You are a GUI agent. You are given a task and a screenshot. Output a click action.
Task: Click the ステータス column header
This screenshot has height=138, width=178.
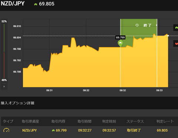coord(135,121)
